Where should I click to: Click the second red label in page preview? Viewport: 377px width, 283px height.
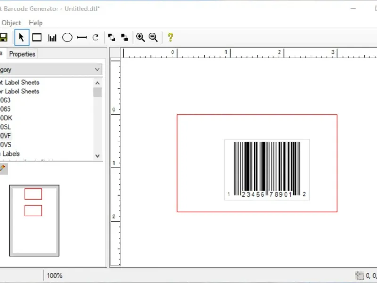[x=33, y=210]
